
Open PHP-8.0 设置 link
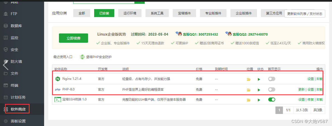(310, 90)
